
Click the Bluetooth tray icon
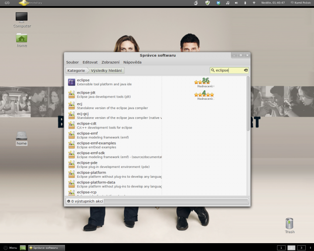tap(245, 3)
